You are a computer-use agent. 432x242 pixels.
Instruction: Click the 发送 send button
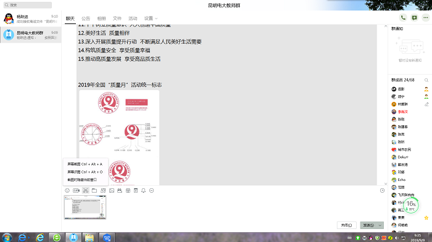[368, 225]
